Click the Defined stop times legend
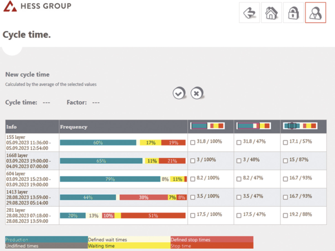The width and height of the screenshot is (335, 251). pyautogui.click(x=212, y=239)
